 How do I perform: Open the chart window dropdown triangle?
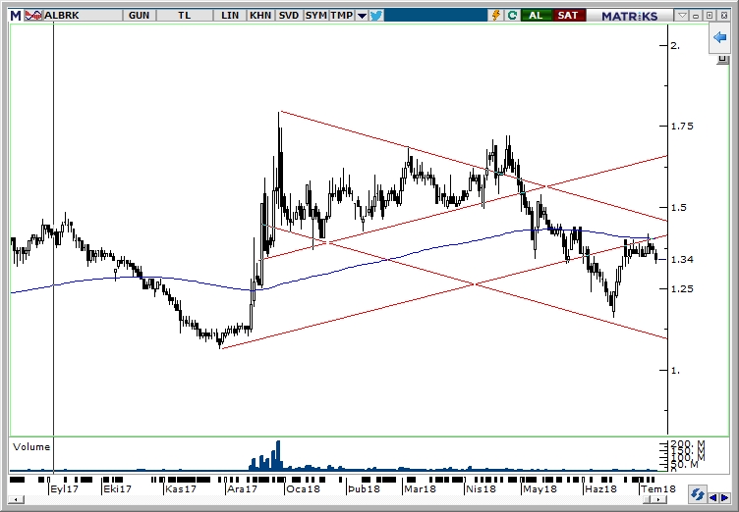[682, 16]
